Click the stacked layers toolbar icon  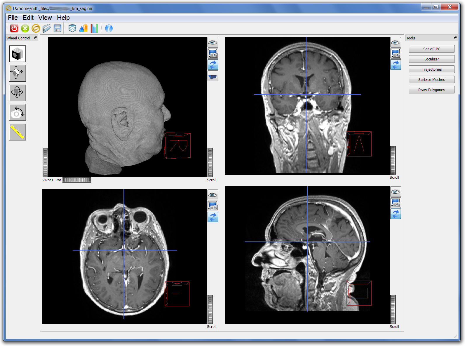click(x=72, y=28)
